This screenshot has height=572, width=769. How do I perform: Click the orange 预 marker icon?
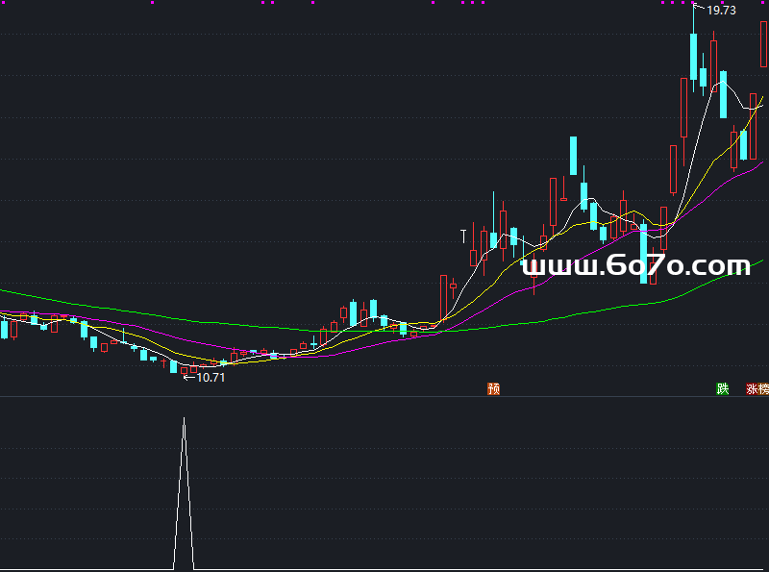[x=494, y=389]
